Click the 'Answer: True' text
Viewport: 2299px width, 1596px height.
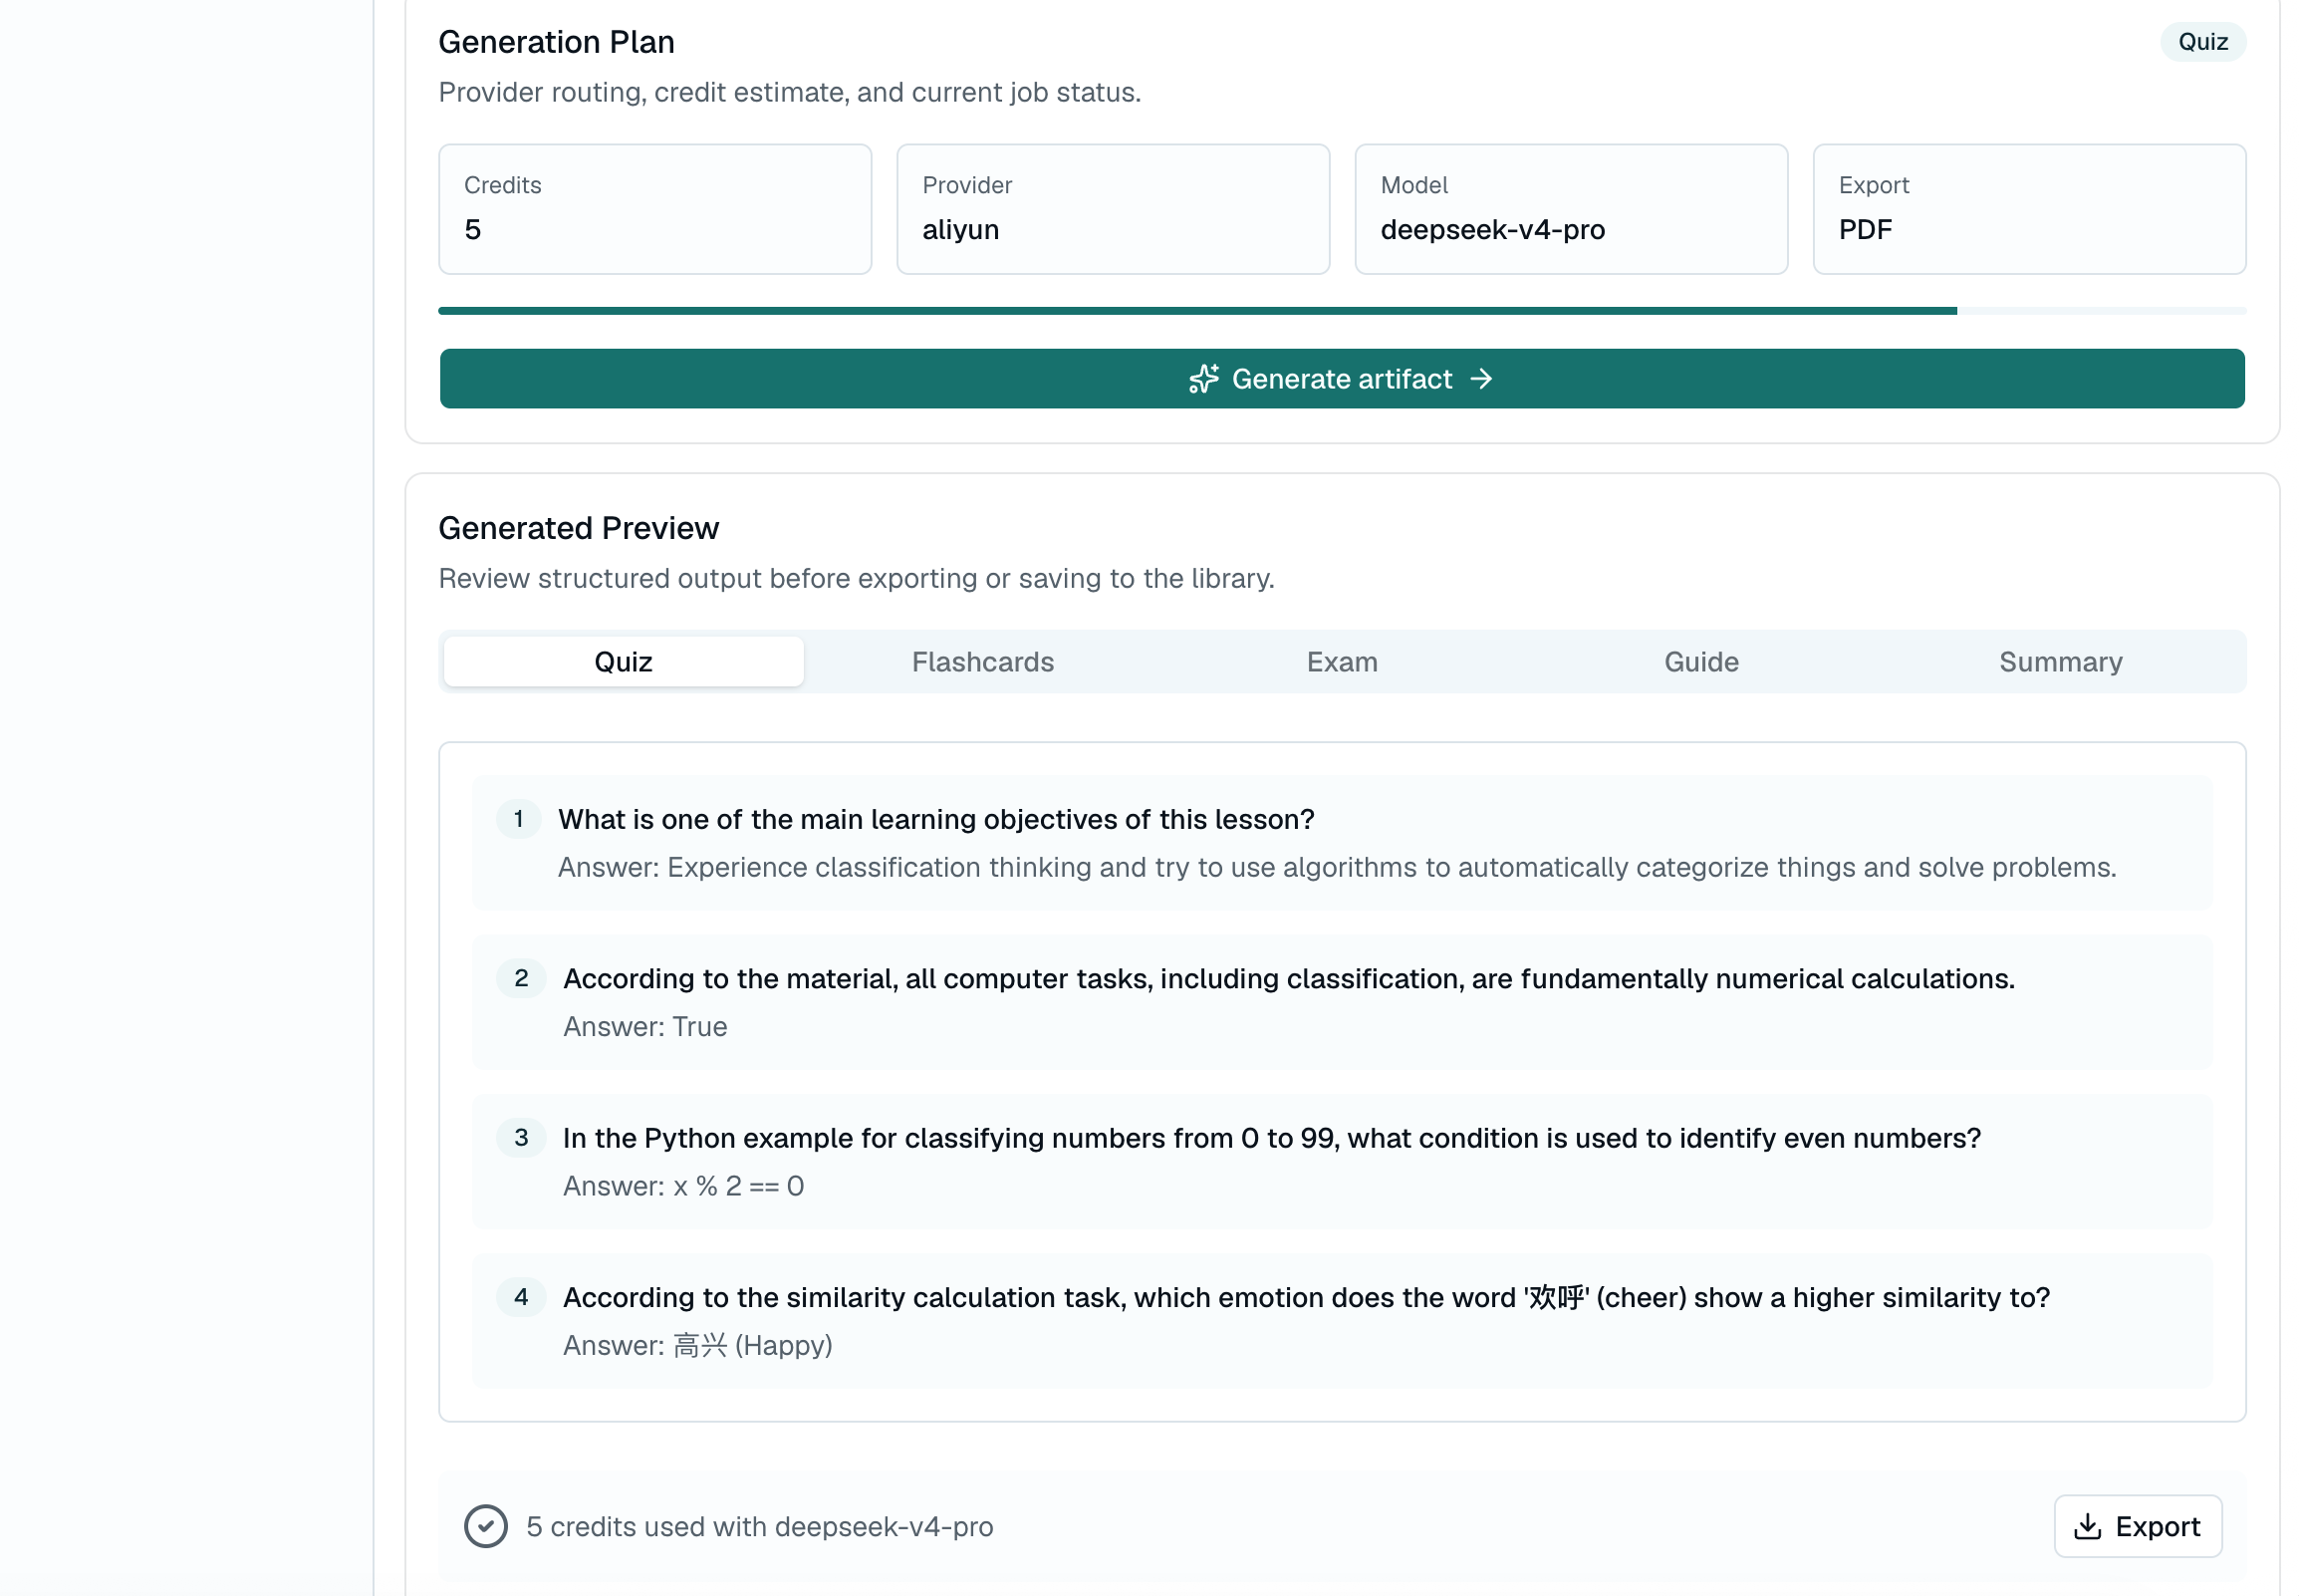pyautogui.click(x=644, y=1026)
